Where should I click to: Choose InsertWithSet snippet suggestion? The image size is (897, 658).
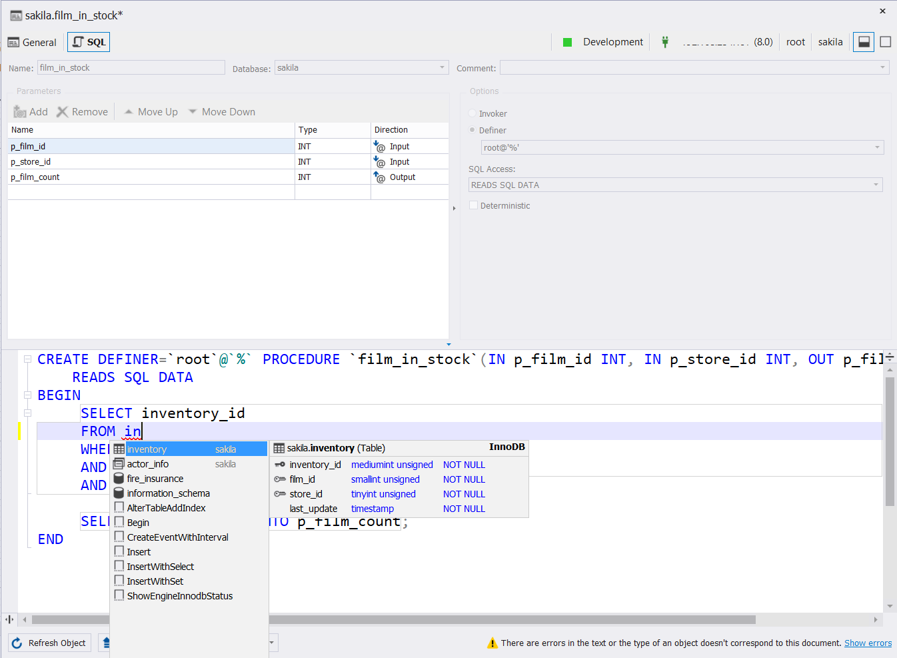pyautogui.click(x=190, y=581)
